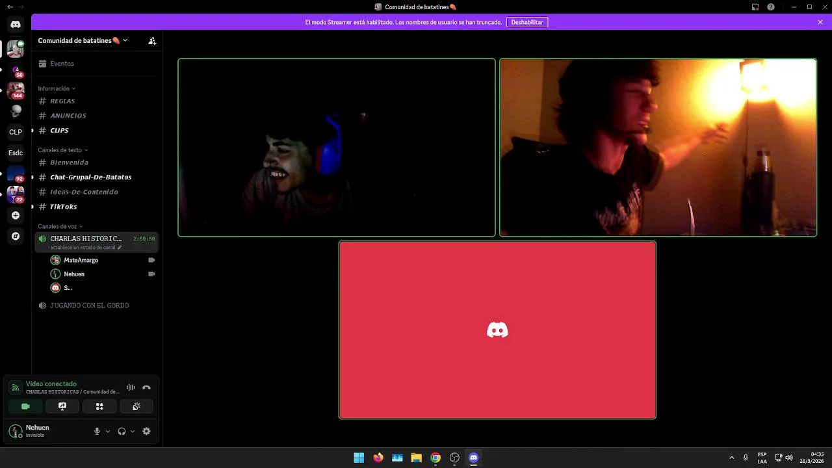Open Discord direct messages home icon
This screenshot has height=468, width=832.
click(x=16, y=24)
